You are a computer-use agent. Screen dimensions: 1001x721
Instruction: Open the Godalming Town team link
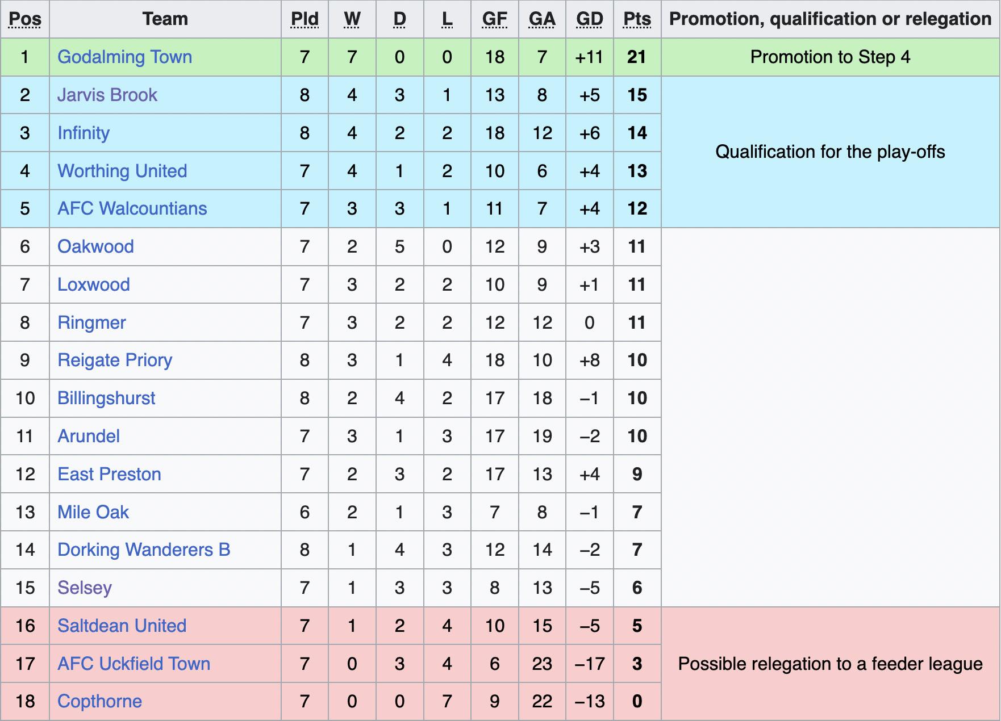click(x=124, y=57)
